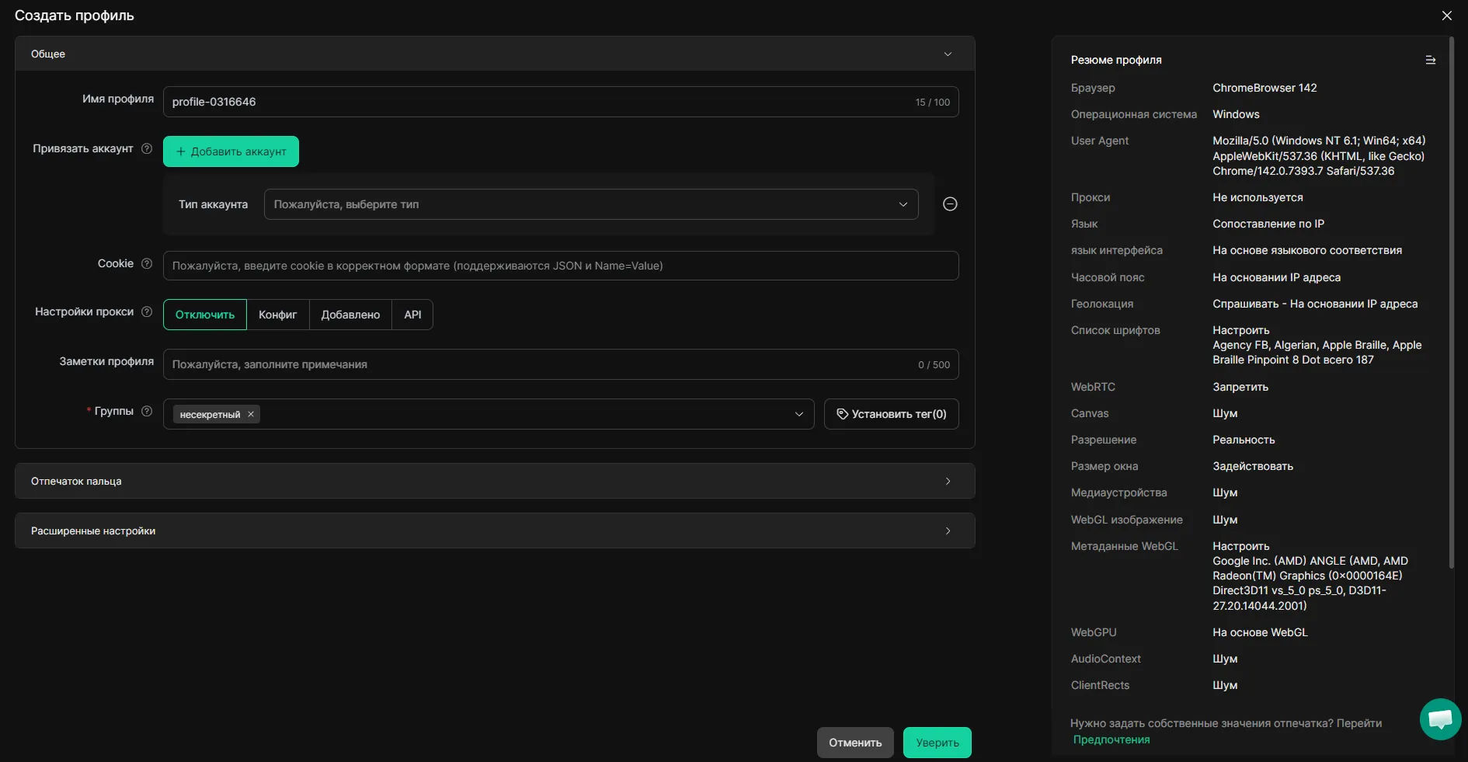
Task: Click the Добавить аккаунт button
Action: [231, 151]
